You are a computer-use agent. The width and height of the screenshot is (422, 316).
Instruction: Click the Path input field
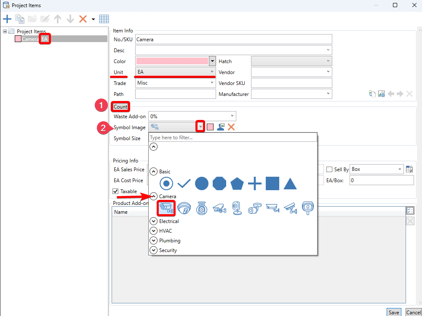176,94
